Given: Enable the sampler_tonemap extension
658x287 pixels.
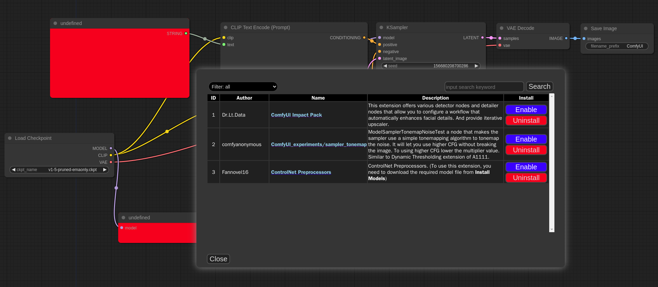Looking at the screenshot, I should 526,139.
